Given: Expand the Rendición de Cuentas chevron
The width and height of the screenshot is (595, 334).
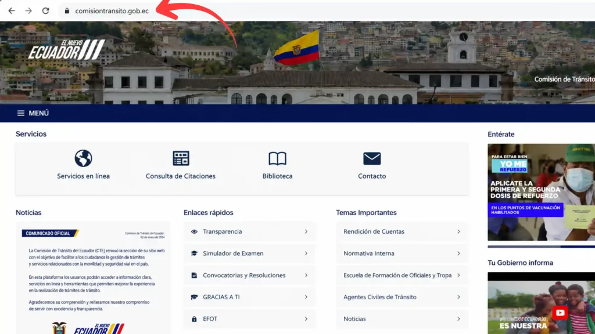Looking at the screenshot, I should (458, 231).
